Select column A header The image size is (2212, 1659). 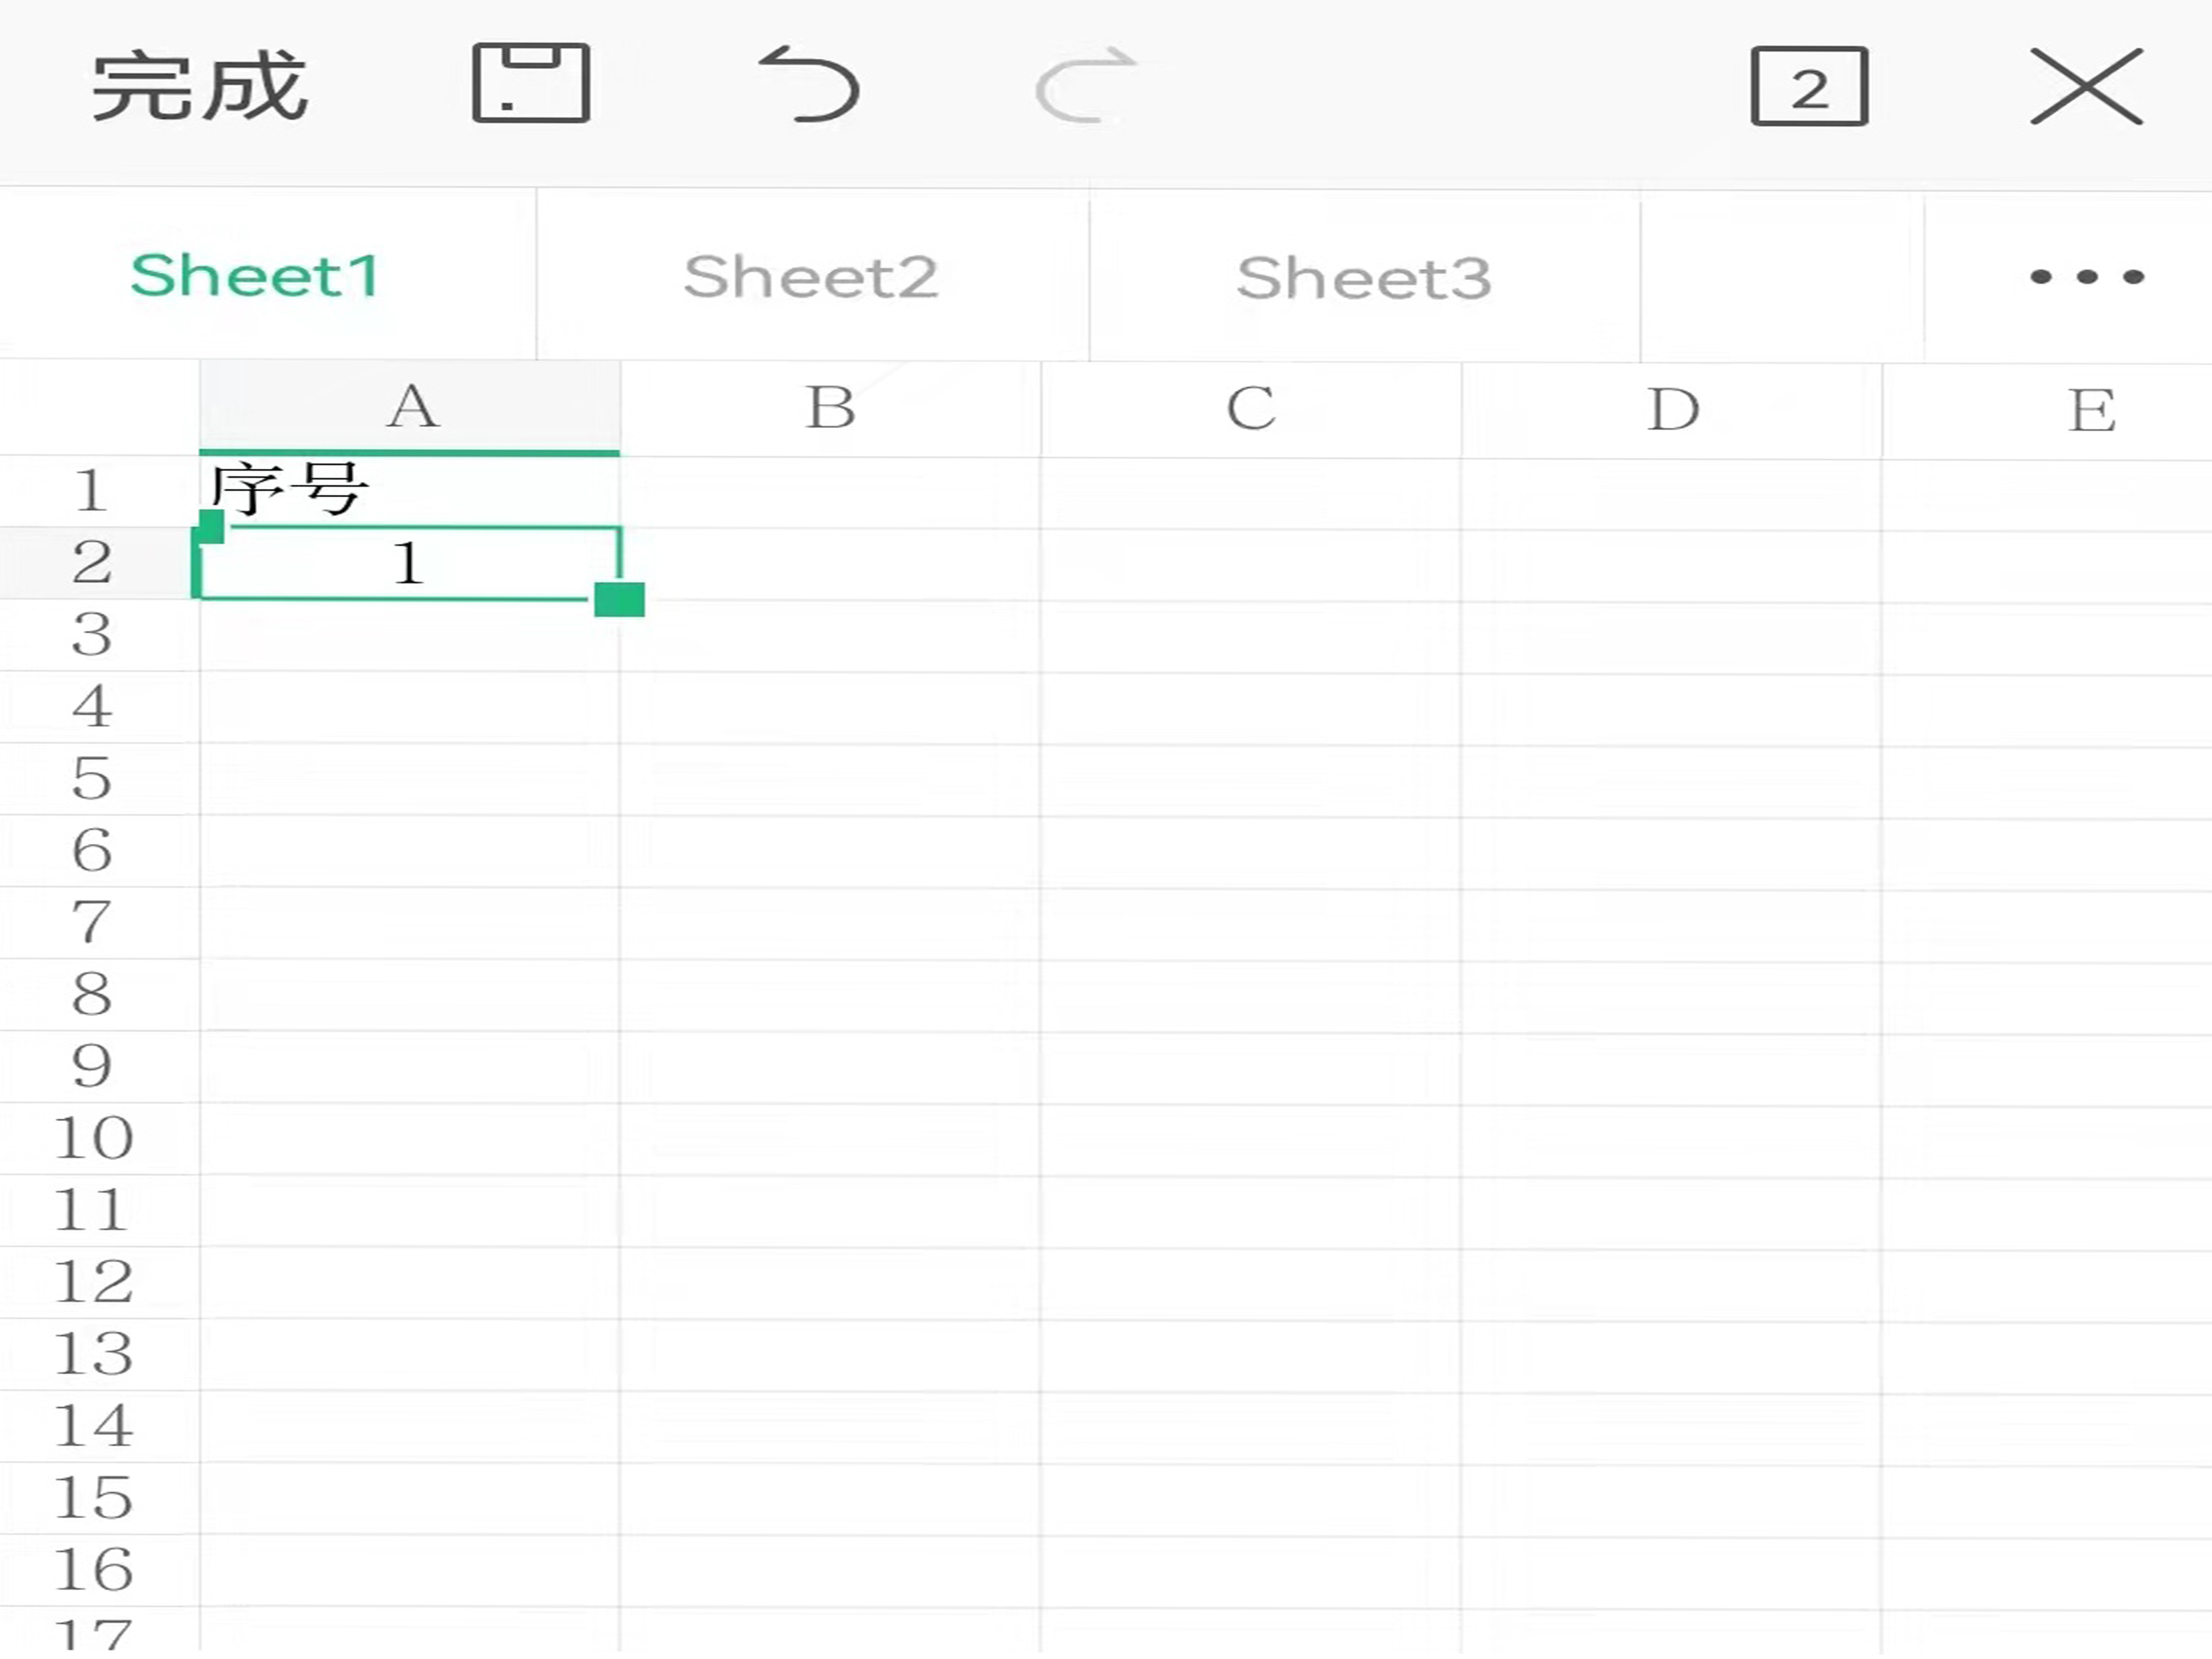(411, 408)
